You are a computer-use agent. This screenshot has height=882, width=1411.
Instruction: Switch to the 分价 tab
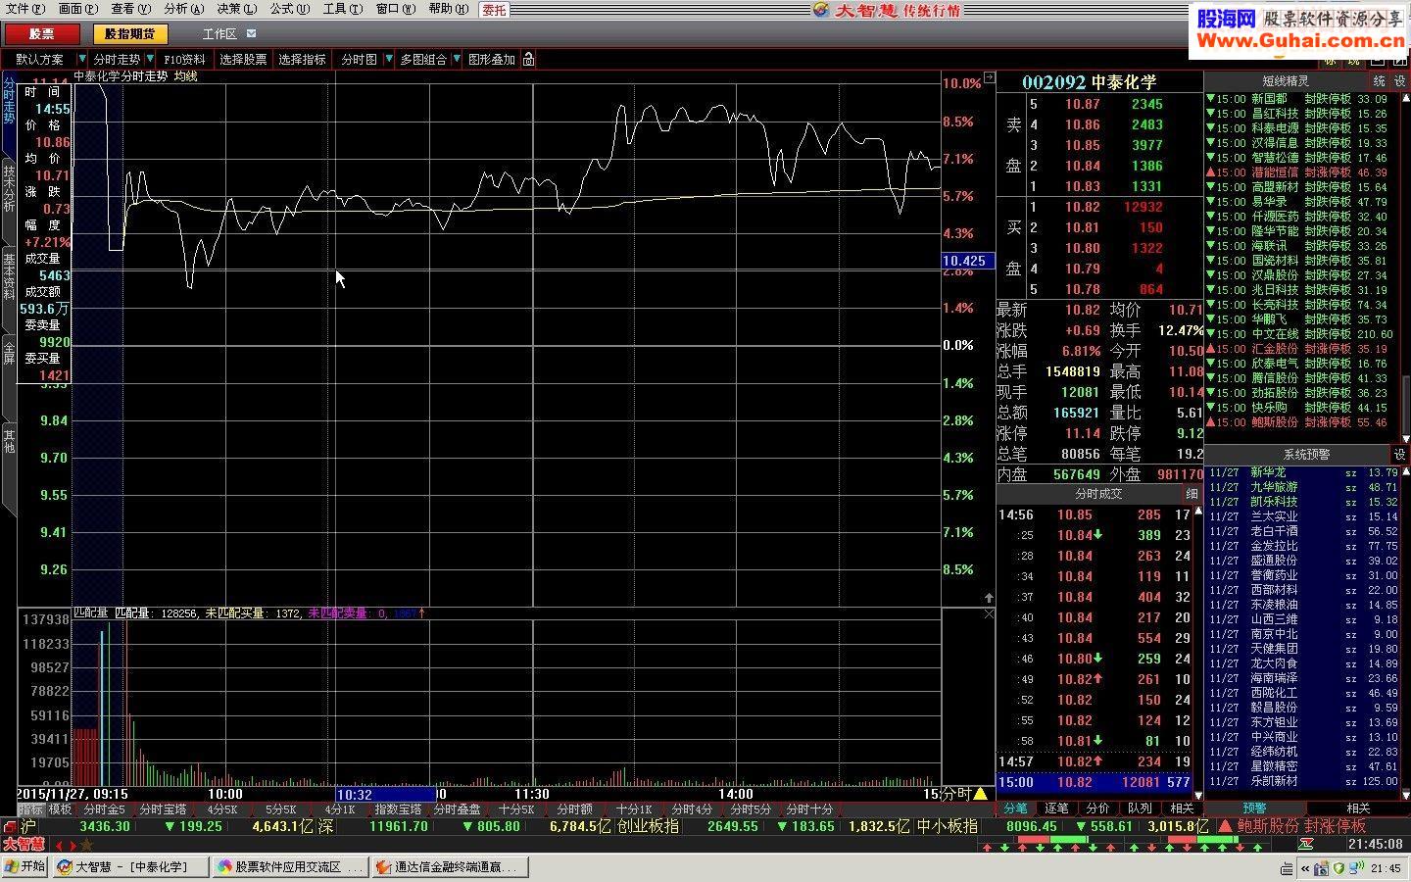click(x=1098, y=808)
